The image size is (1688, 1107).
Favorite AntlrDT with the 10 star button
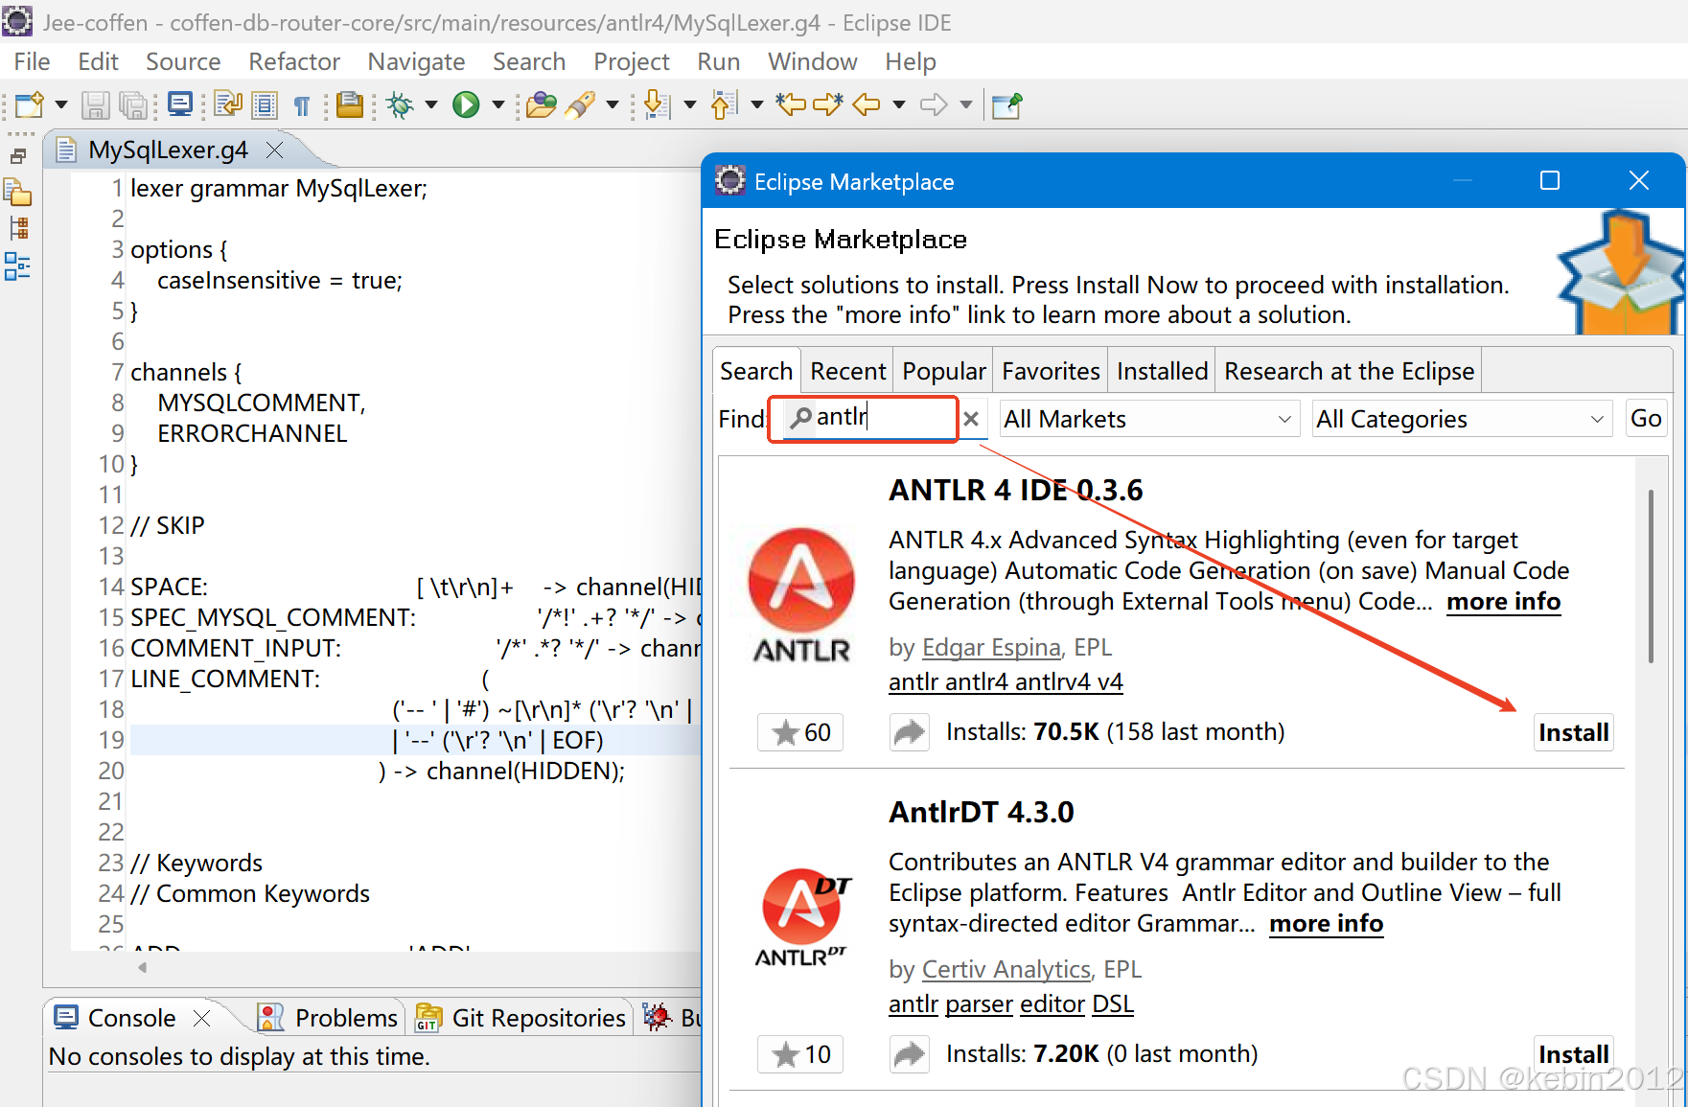(800, 1054)
